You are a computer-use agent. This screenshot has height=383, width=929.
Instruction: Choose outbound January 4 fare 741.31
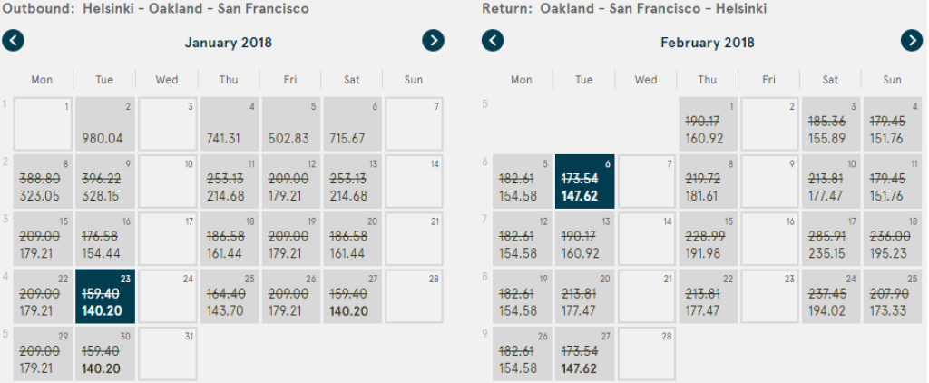[x=229, y=123]
